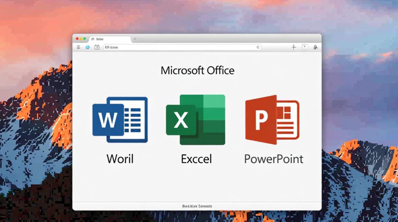This screenshot has width=398, height=222.
Task: Reload the page using the address bar icon
Action: 258,47
